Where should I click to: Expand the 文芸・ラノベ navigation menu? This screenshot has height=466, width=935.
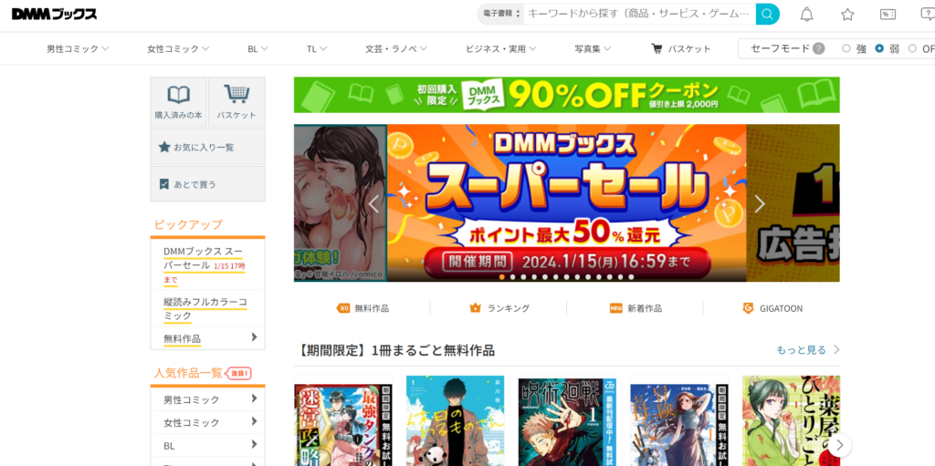coord(396,49)
